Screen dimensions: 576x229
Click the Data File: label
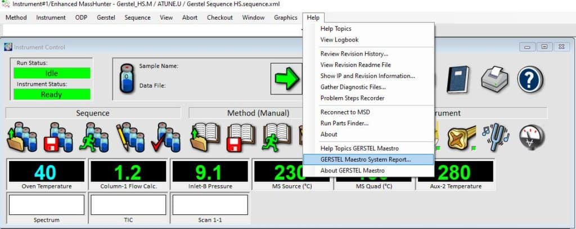click(152, 86)
